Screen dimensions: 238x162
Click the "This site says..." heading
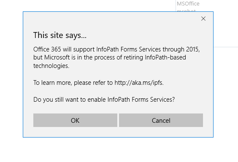(60, 35)
